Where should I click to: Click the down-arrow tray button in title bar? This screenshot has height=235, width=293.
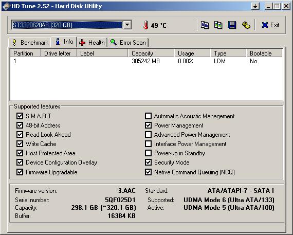[x=255, y=6]
